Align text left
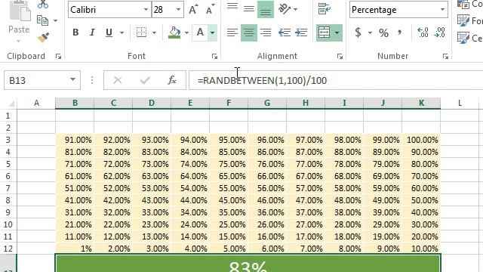This screenshot has height=272, width=483. (232, 32)
